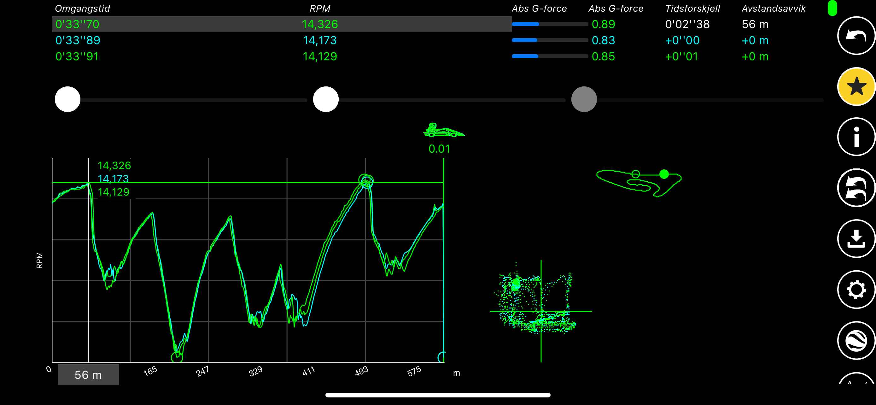The width and height of the screenshot is (876, 405).
Task: Select lap row 0'33''91
Action: pyautogui.click(x=282, y=56)
